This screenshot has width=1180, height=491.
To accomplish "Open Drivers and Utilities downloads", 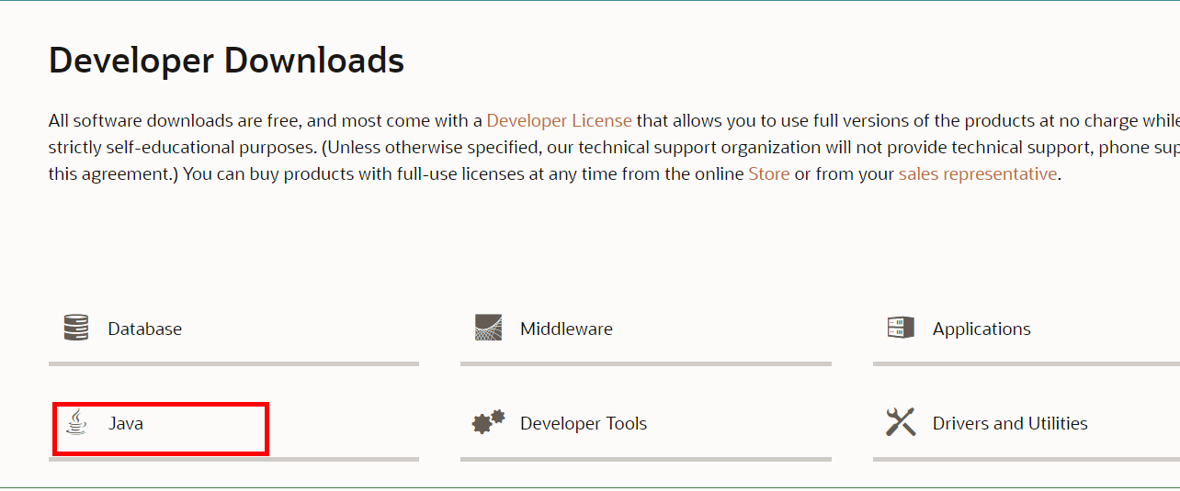I will point(1010,423).
